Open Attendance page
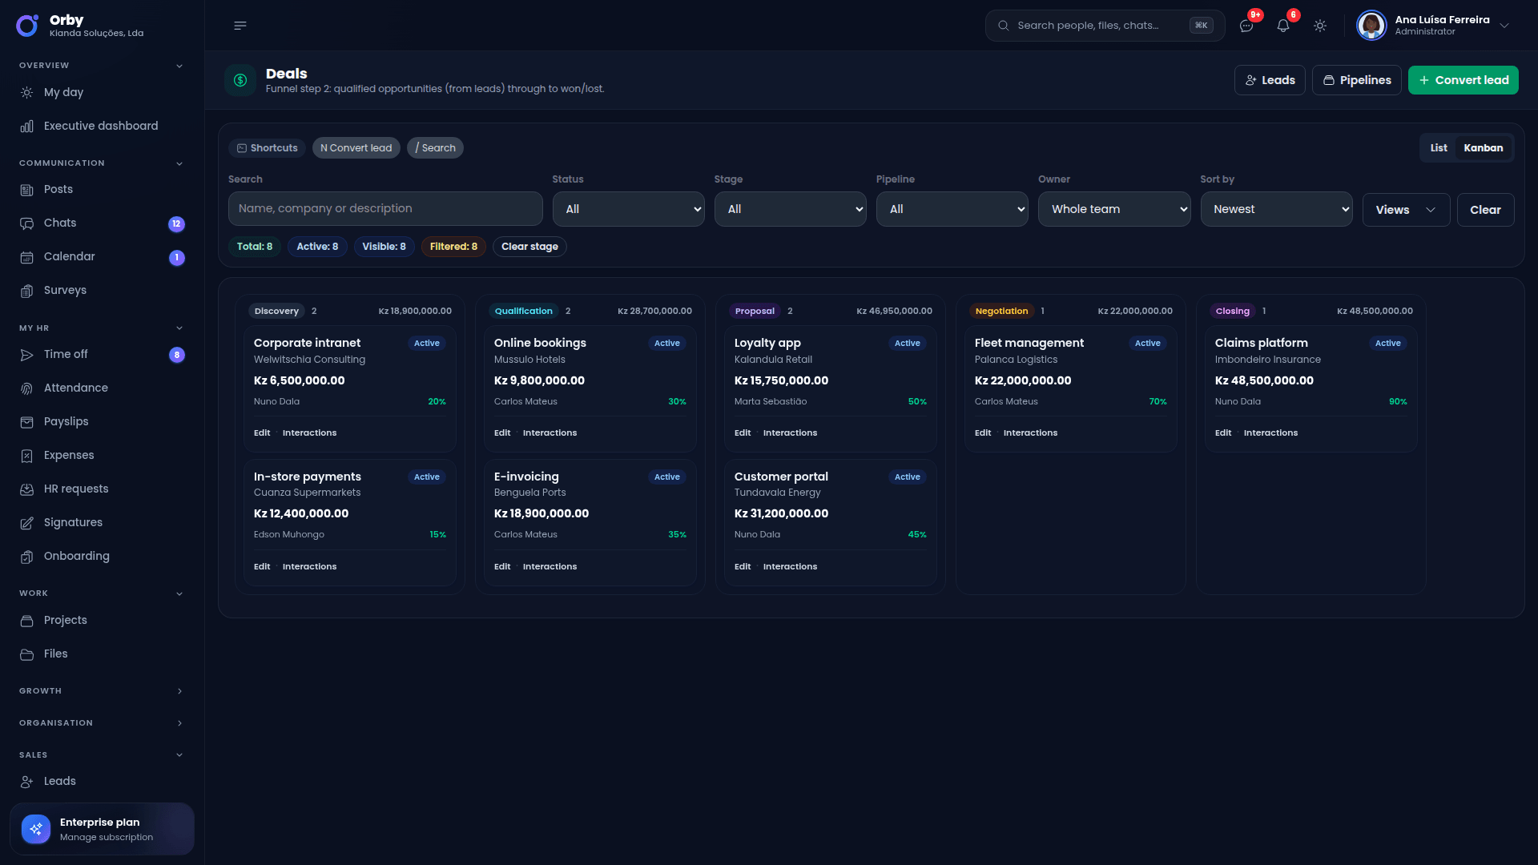The height and width of the screenshot is (865, 1538). [102, 388]
